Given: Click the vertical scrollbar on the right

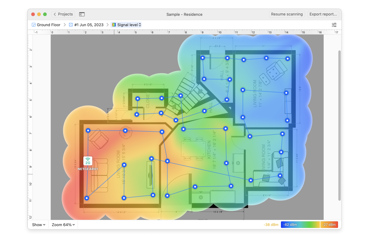Looking at the screenshot, I should 340,125.
